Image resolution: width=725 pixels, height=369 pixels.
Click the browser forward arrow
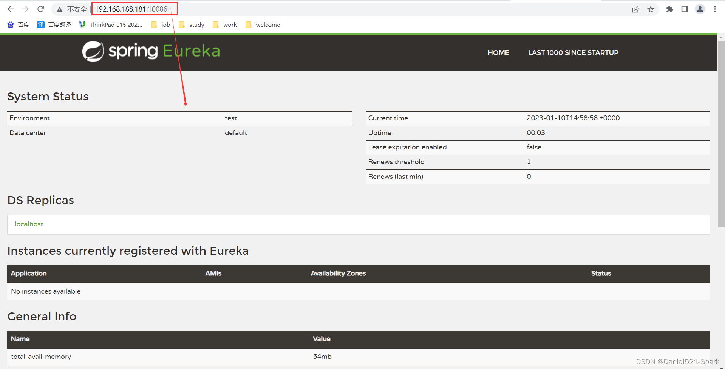tap(25, 9)
